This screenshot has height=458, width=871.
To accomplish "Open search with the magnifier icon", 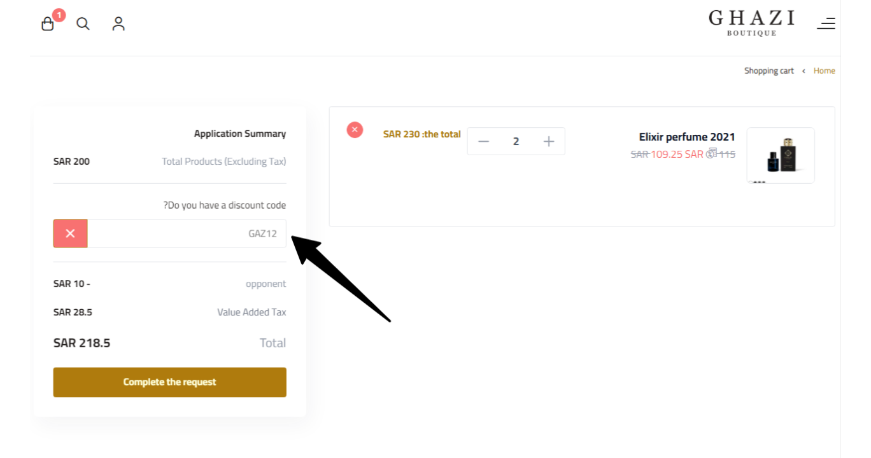I will point(83,24).
